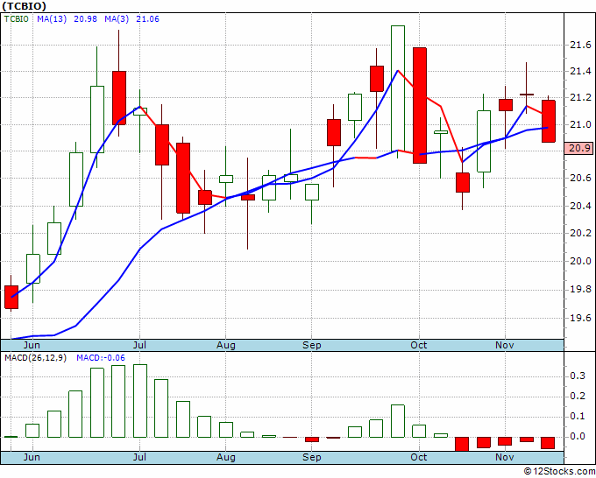596x478 pixels.
Task: Select Aug on the price chart time axis
Action: pos(226,345)
